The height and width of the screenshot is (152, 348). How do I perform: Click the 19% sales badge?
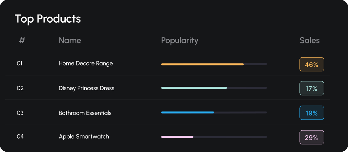click(312, 113)
